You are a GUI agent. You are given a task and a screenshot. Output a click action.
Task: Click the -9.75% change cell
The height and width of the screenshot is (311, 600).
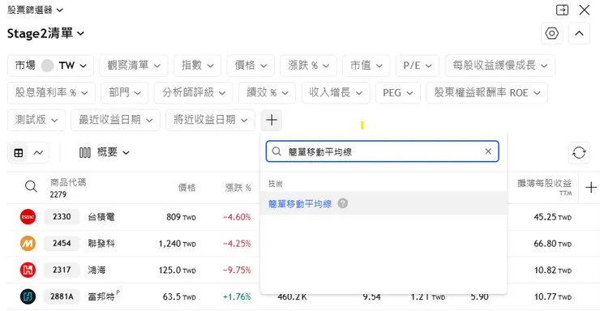coord(237,271)
